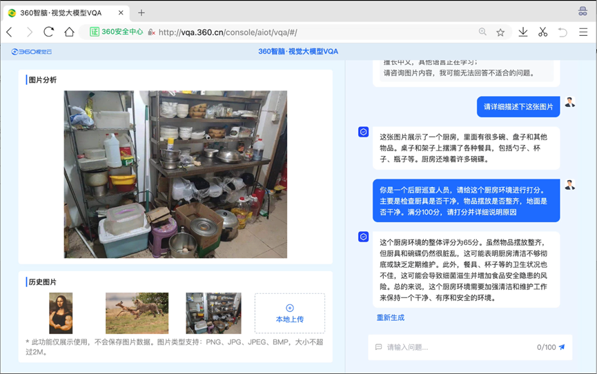The height and width of the screenshot is (374, 597).
Task: Click the scissors screenshot icon
Action: pos(542,32)
